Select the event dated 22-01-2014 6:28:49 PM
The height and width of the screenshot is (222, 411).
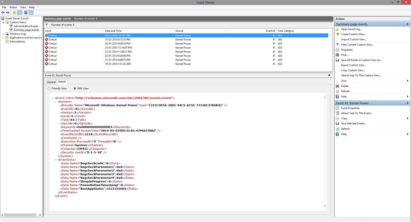[x=186, y=56]
